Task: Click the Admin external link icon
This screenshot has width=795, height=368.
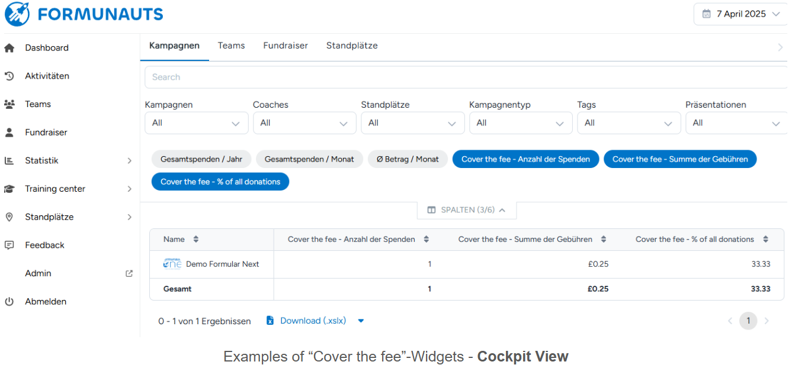Action: click(x=129, y=273)
